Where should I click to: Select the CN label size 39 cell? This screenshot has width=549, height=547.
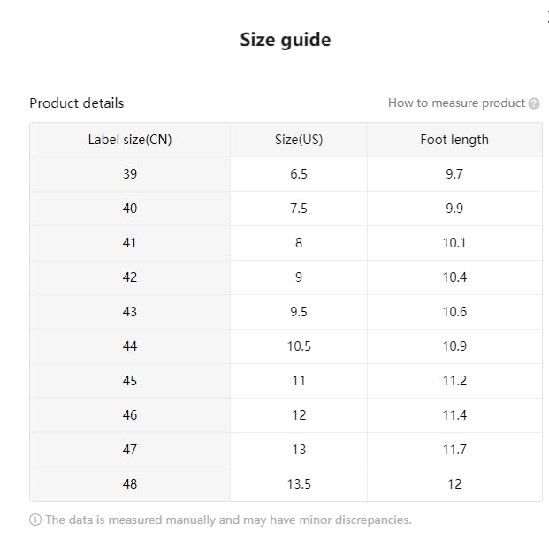(130, 174)
